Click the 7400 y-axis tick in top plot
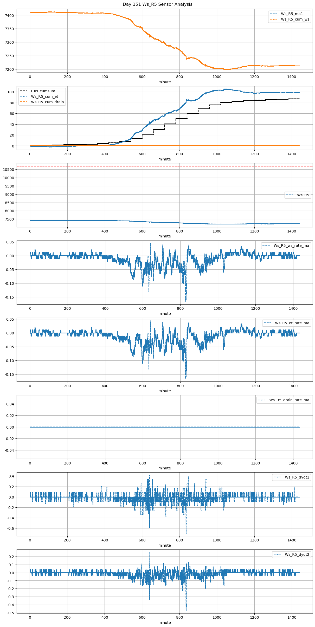This screenshot has height=627, width=315. click(9, 16)
